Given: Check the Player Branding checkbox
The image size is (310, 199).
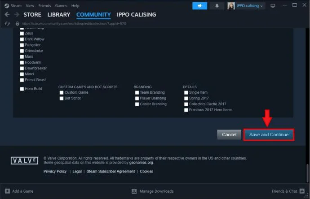Looking at the screenshot, I should click(x=137, y=99).
